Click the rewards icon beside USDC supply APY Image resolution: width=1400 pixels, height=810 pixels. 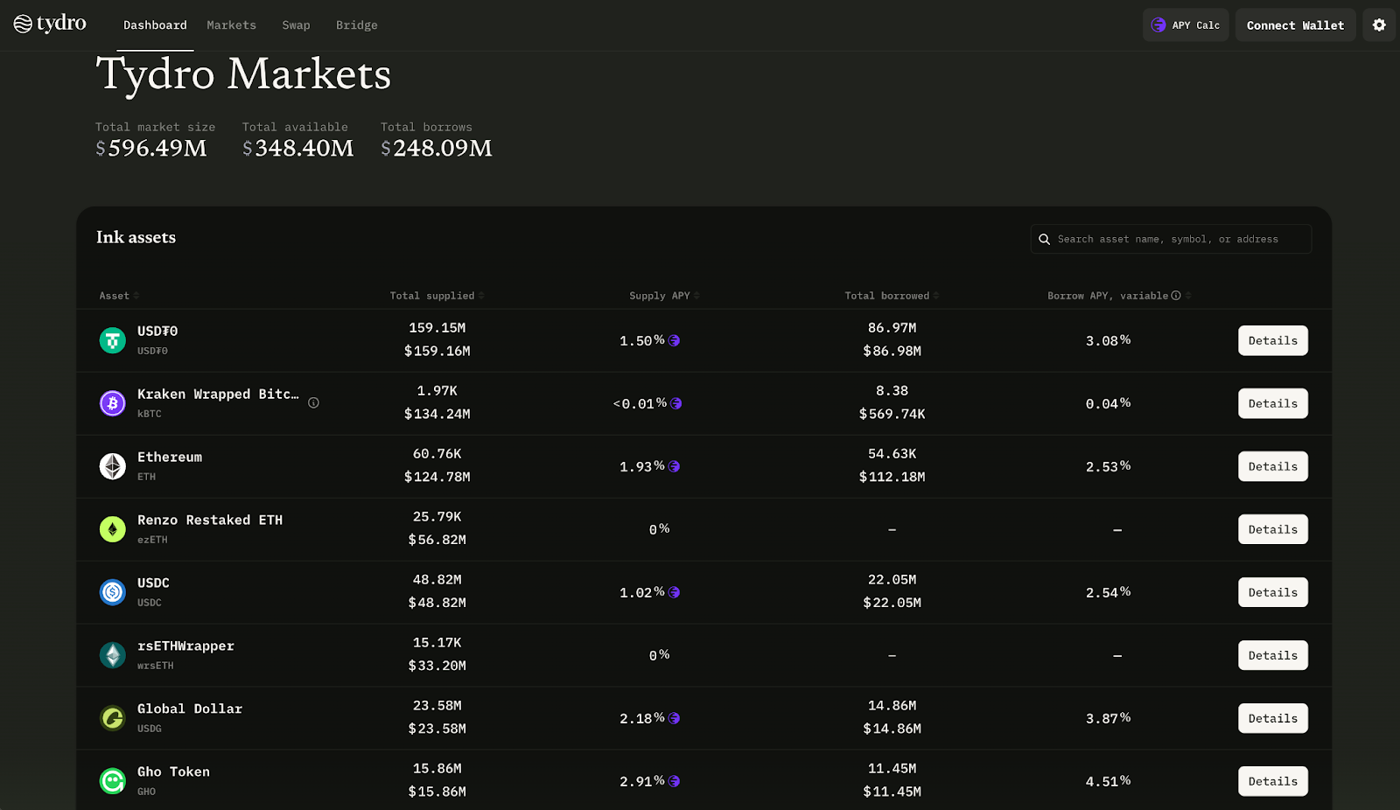tap(674, 592)
